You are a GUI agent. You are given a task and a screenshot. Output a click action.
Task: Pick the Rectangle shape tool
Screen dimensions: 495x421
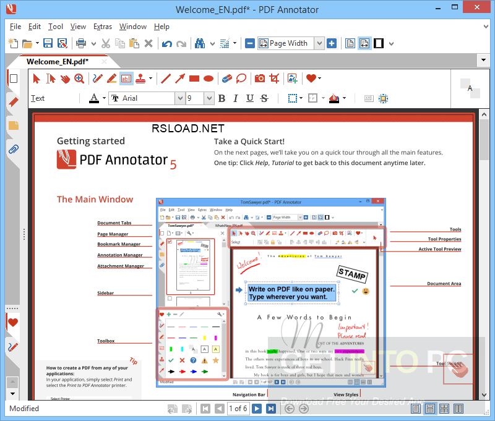[194, 79]
